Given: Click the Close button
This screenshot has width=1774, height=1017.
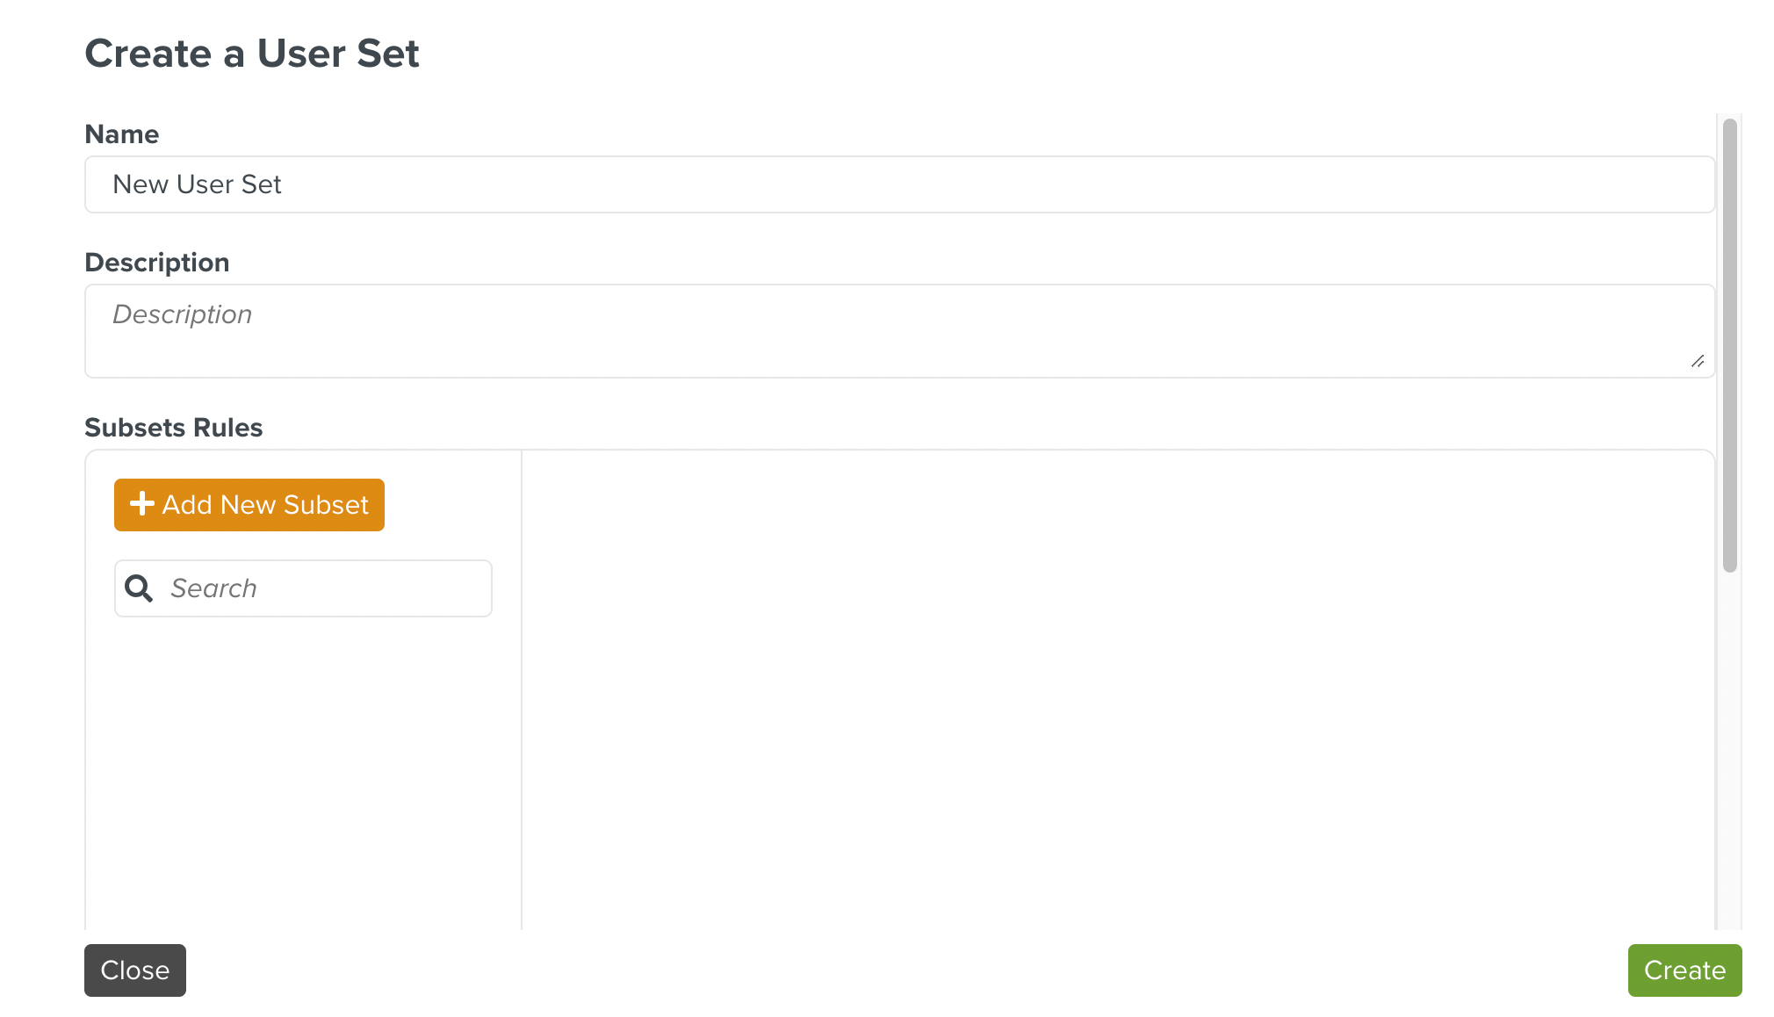Looking at the screenshot, I should (134, 970).
